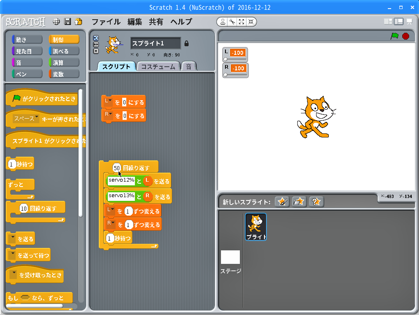The width and height of the screenshot is (419, 315).
Task: Select the stamp duplicate tool
Action: 222,22
